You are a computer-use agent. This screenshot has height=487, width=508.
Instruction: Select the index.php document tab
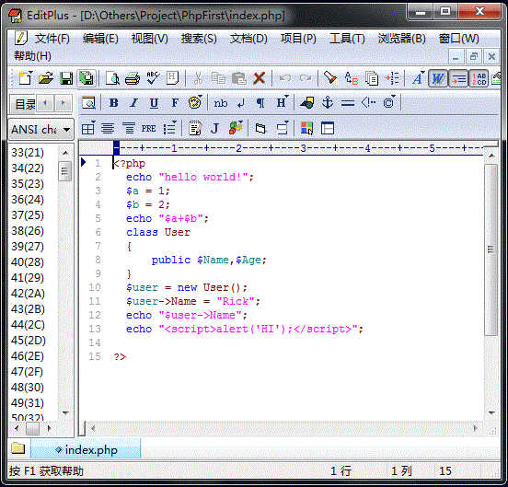86,449
